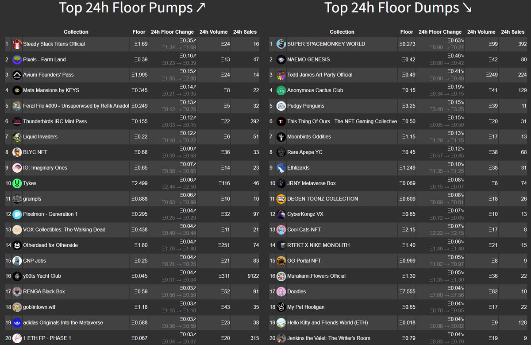Sort pumps table by 24h Floor Change
Image resolution: width=531 pixels, height=345 pixels.
point(173,32)
